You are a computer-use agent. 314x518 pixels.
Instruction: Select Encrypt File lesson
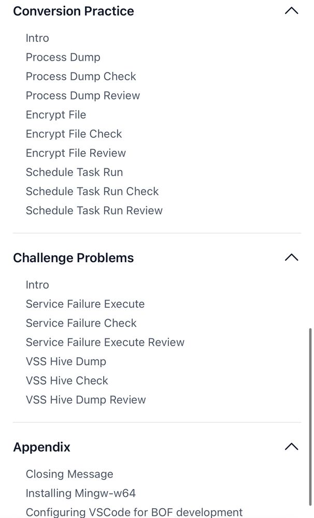tap(56, 114)
